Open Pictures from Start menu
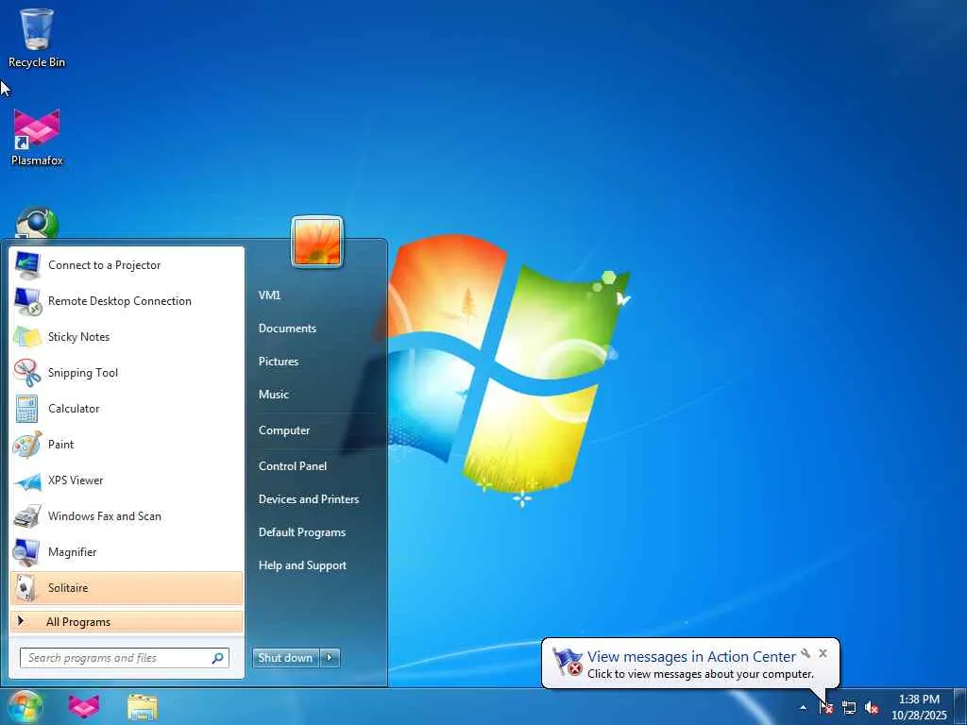The width and height of the screenshot is (967, 725). point(279,362)
